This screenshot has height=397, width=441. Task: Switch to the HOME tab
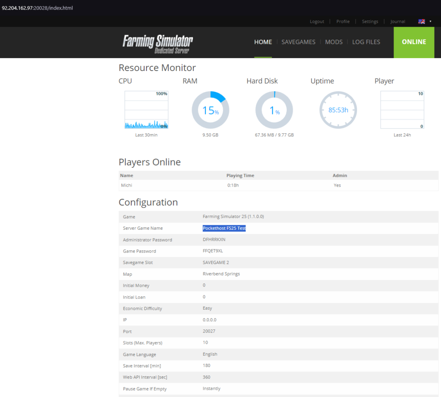263,42
